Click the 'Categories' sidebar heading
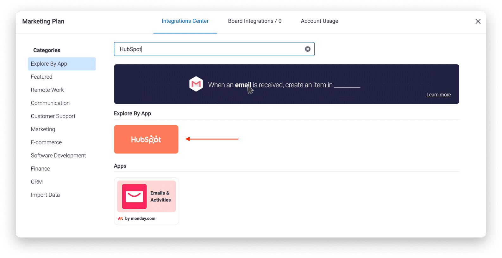The image size is (502, 258). pyautogui.click(x=47, y=50)
